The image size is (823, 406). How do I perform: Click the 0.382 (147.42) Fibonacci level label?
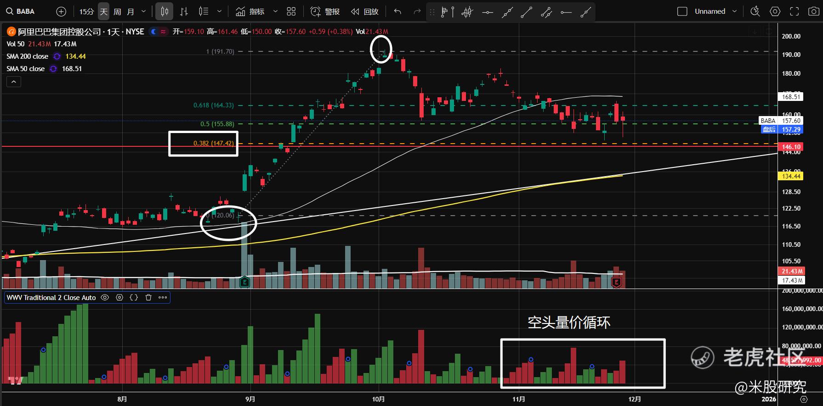click(x=213, y=143)
